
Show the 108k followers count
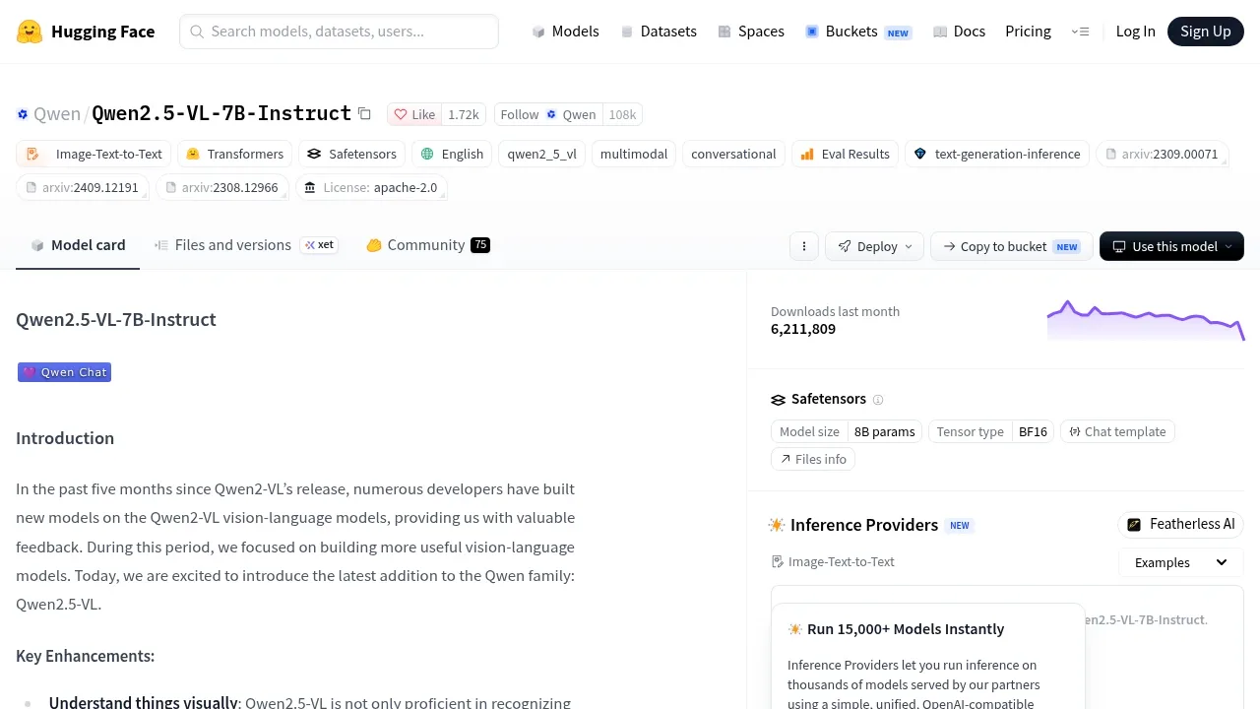[622, 114]
